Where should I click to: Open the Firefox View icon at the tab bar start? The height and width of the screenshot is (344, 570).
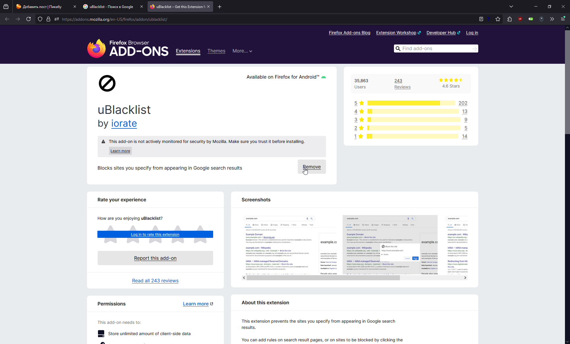pyautogui.click(x=6, y=7)
